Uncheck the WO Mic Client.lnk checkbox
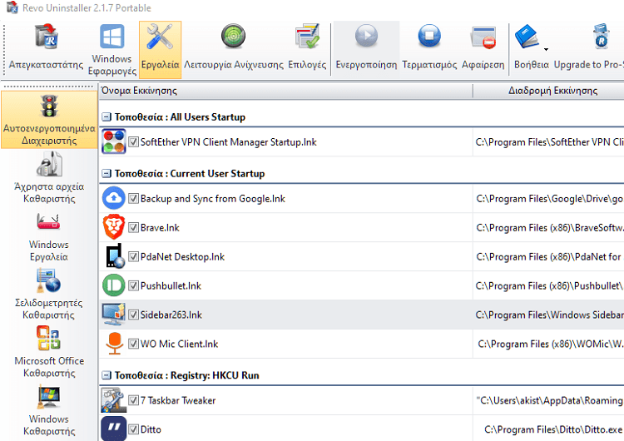624x441 pixels. (x=133, y=344)
